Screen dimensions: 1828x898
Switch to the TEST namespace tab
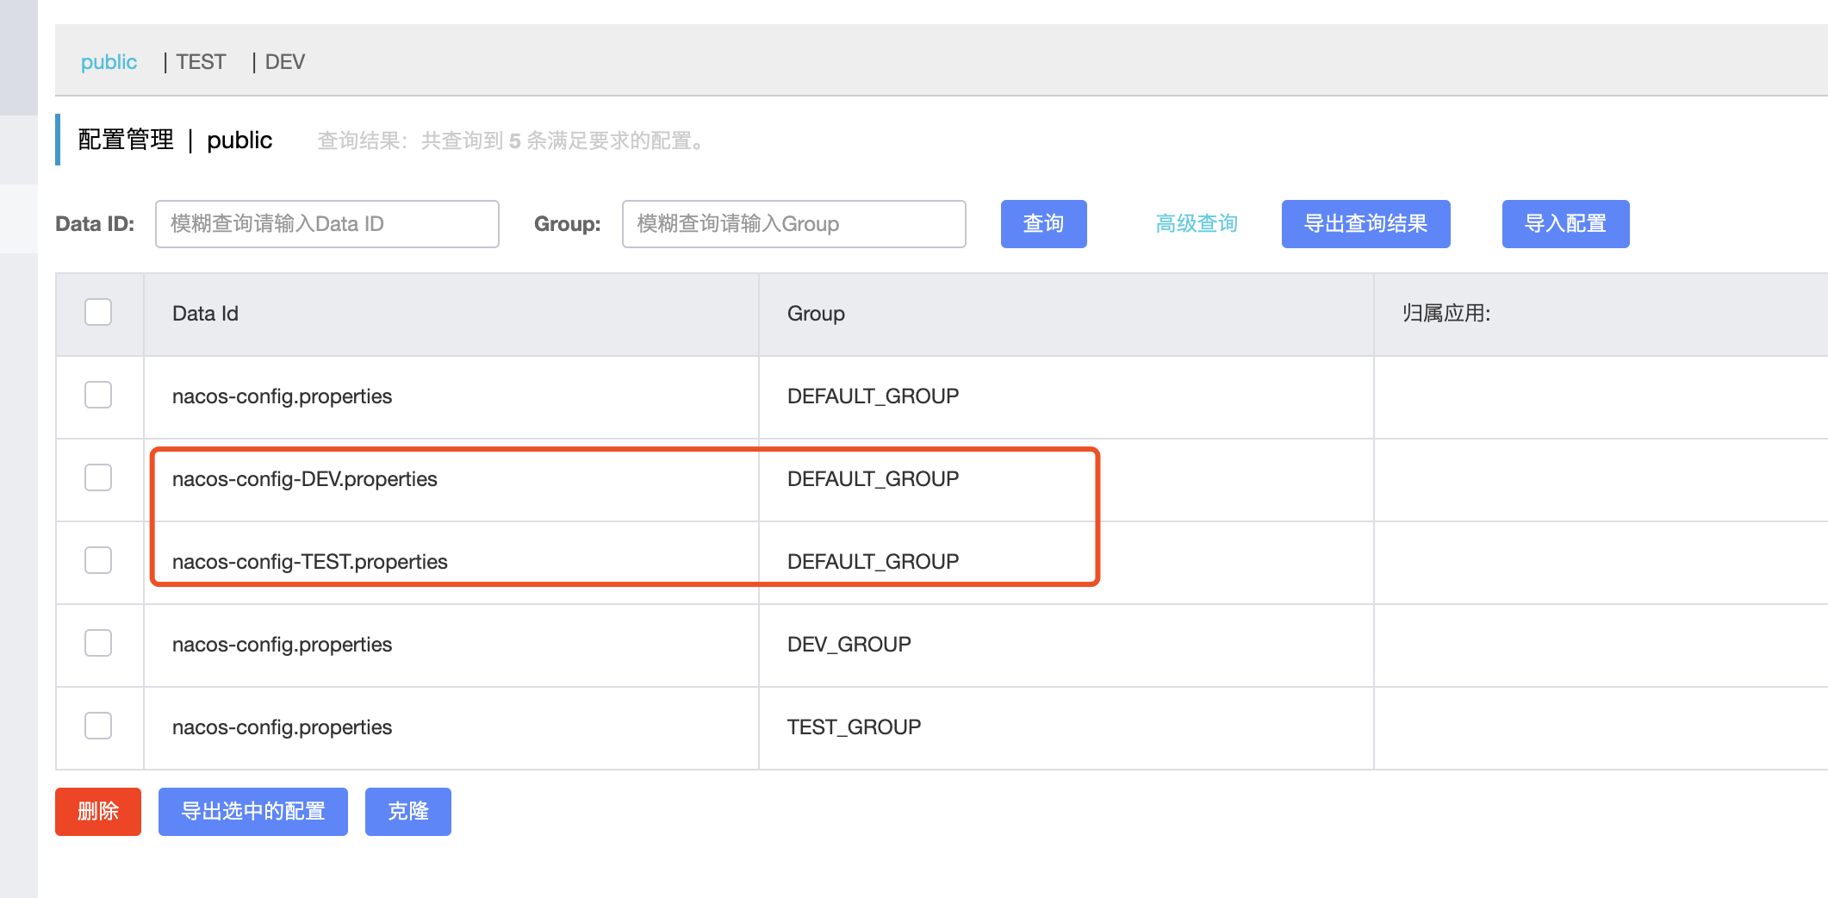pyautogui.click(x=201, y=62)
